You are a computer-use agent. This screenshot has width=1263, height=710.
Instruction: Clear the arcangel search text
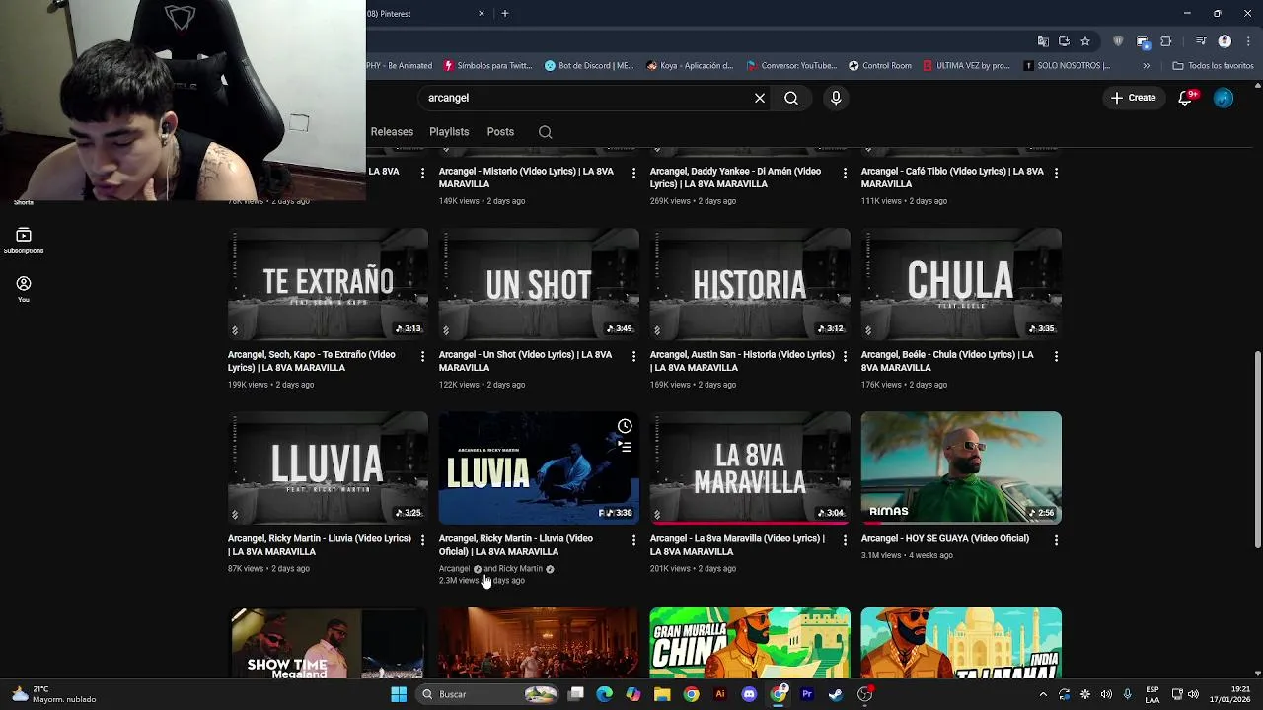click(x=760, y=98)
